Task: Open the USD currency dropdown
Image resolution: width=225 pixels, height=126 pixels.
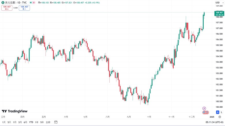Action: point(220,3)
